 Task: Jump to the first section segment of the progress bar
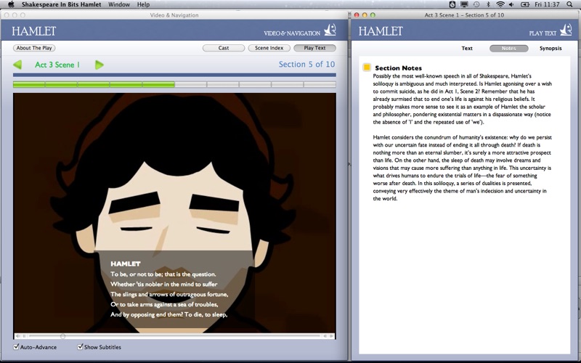[29, 84]
